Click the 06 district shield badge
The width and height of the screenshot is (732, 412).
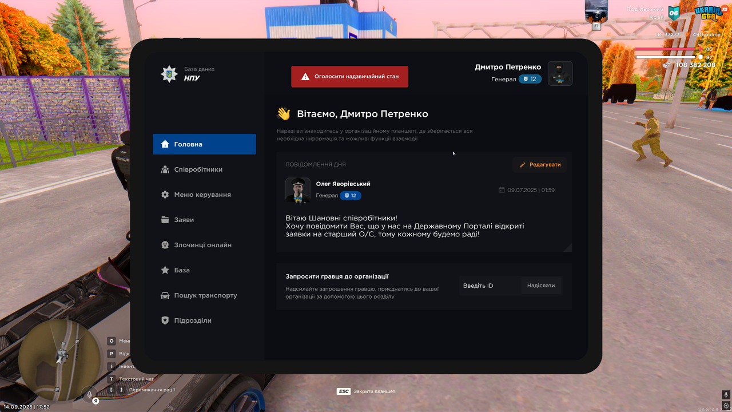674,13
